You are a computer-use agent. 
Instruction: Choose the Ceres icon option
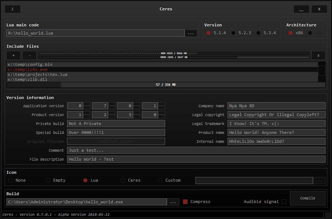pyautogui.click(x=123, y=181)
